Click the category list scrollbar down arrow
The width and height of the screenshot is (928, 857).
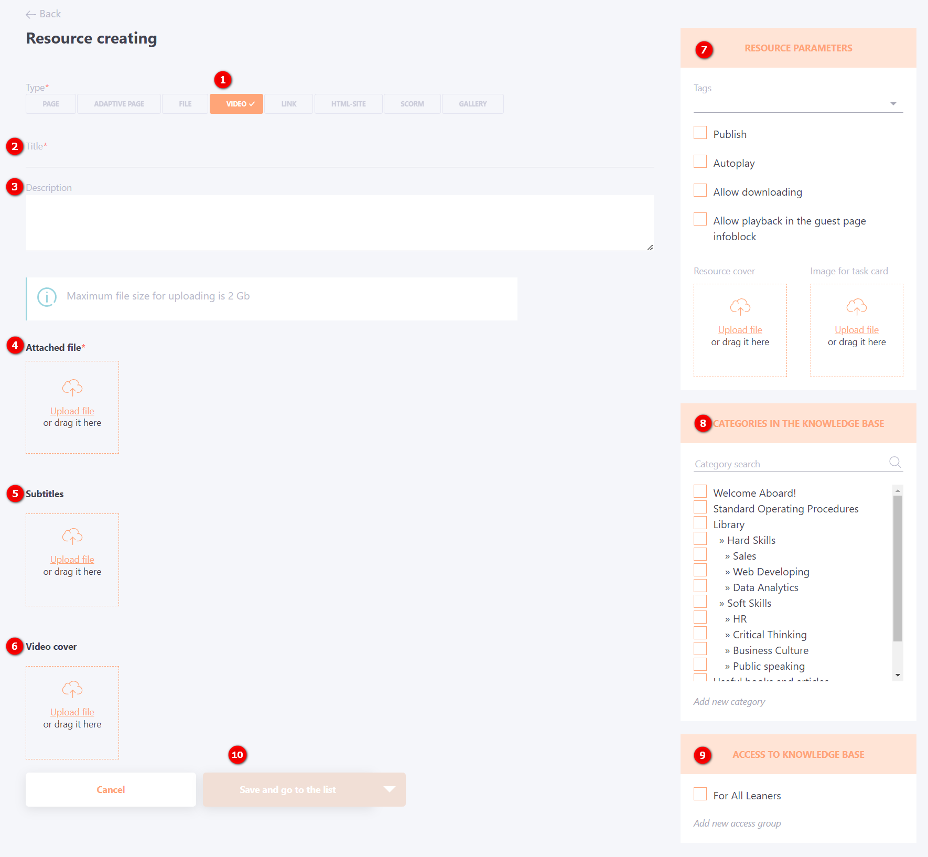(x=898, y=676)
